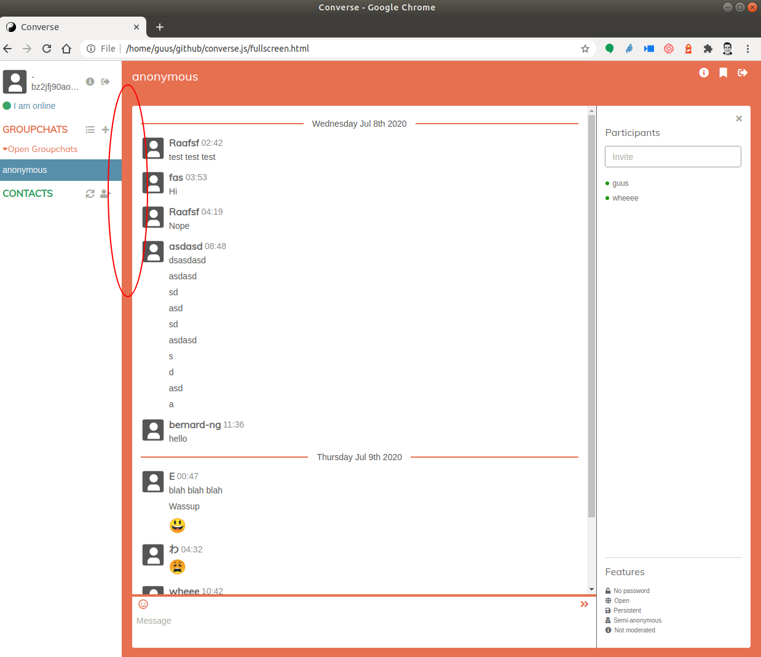Click the 'Wassup' message
This screenshot has width=761, height=657.
click(184, 506)
